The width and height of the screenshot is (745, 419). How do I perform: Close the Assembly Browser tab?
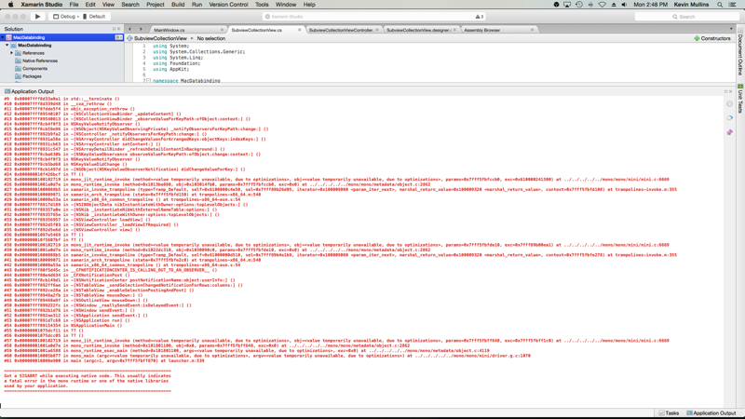(532, 30)
